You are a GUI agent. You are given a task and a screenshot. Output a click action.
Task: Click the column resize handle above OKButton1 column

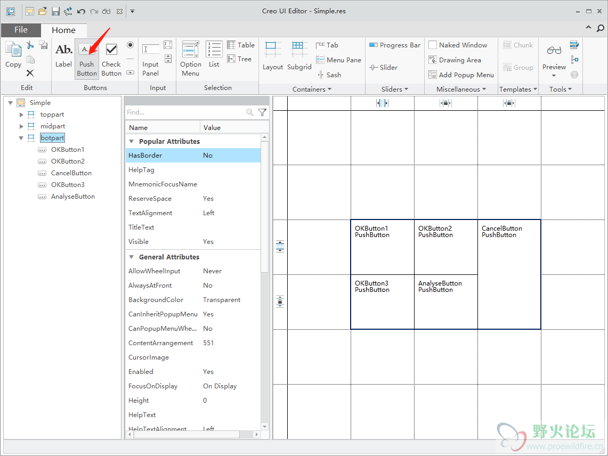382,103
